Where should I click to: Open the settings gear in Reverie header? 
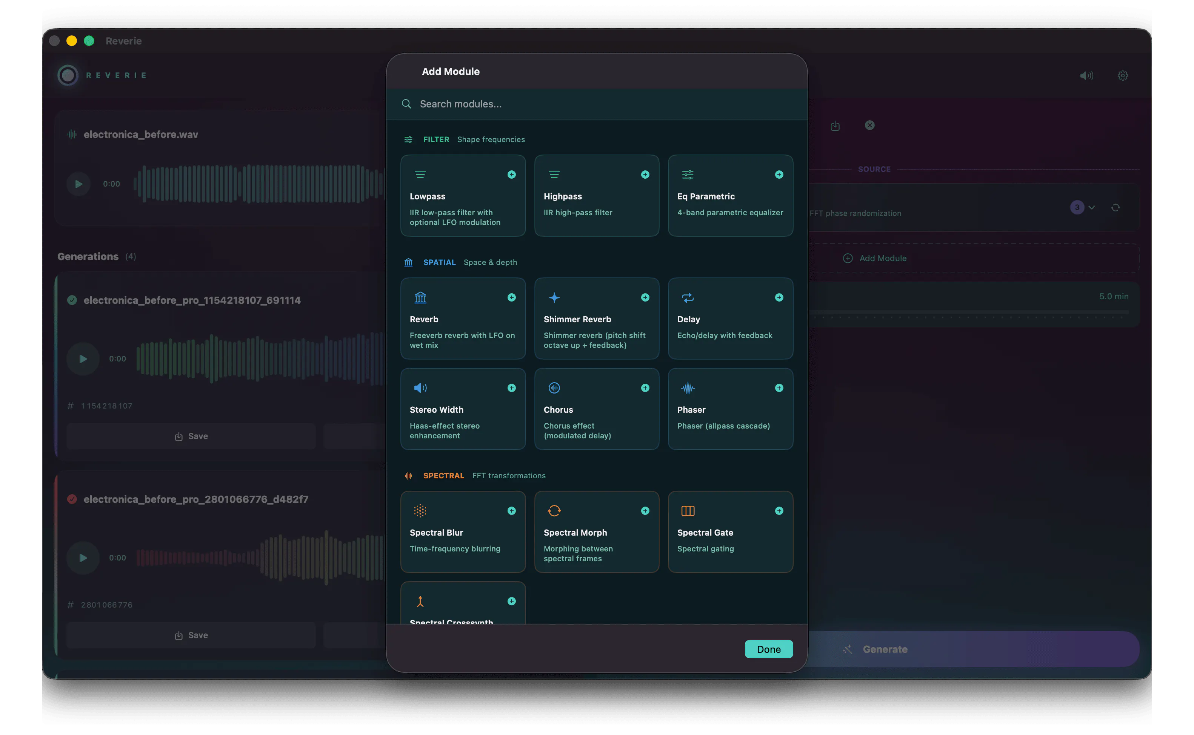click(1122, 75)
